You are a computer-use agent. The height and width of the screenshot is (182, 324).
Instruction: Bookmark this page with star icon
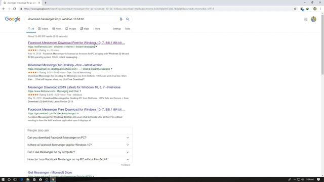point(295,9)
